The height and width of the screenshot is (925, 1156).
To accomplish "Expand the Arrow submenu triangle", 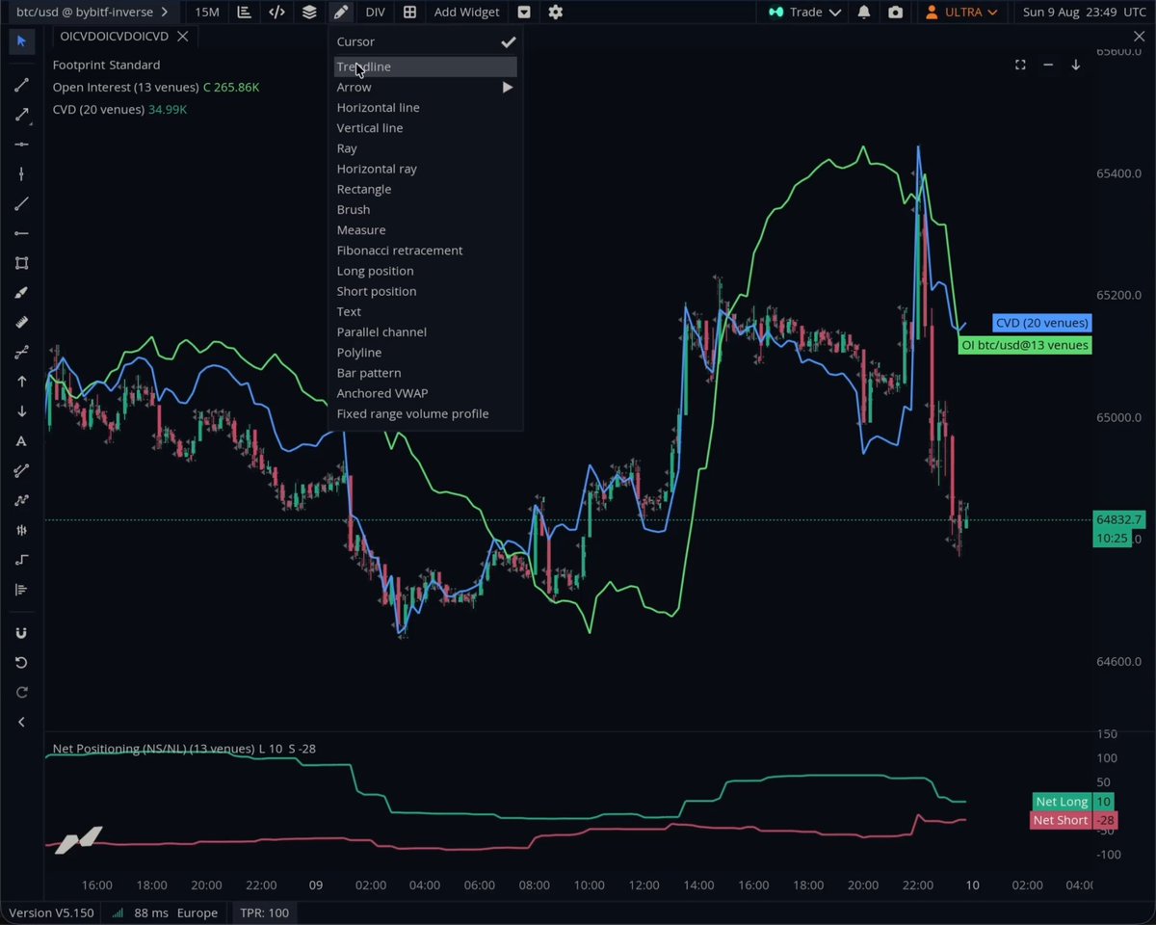I will point(508,88).
